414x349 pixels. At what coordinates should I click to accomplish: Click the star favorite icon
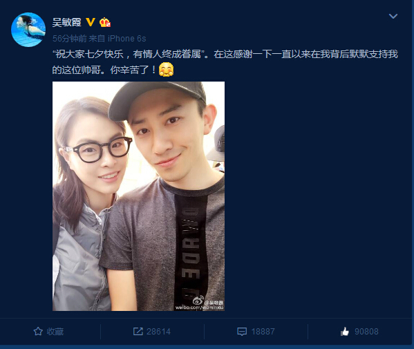(38, 331)
